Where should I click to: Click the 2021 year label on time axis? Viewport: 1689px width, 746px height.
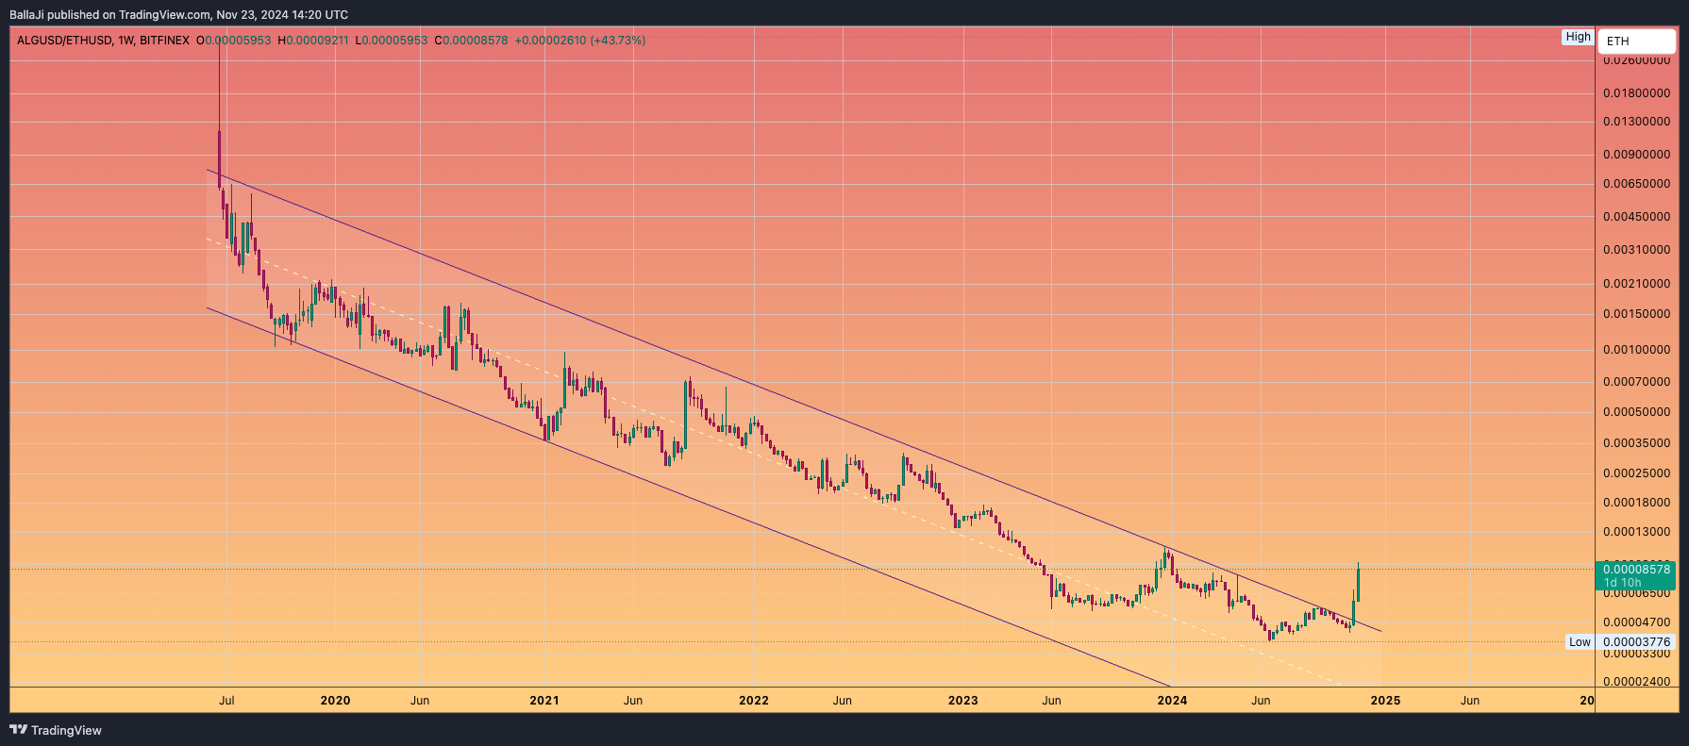(x=544, y=701)
